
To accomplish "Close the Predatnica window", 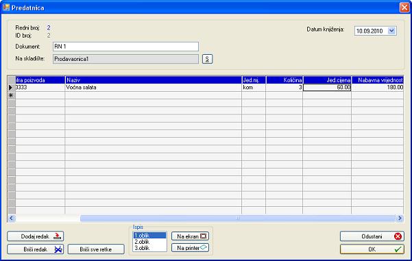I will coord(404,8).
